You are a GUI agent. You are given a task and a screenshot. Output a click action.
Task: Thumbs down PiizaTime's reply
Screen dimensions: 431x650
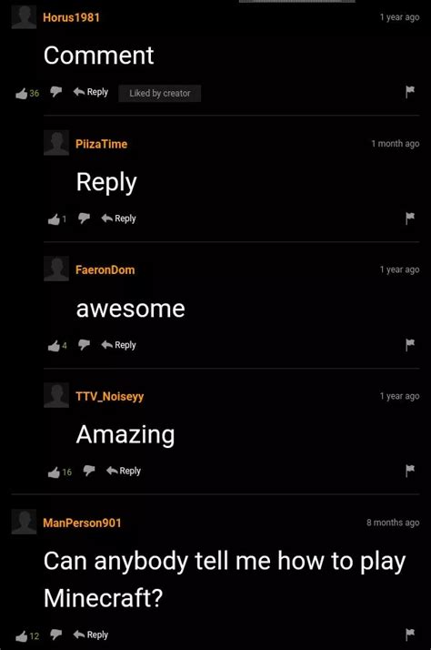click(84, 218)
